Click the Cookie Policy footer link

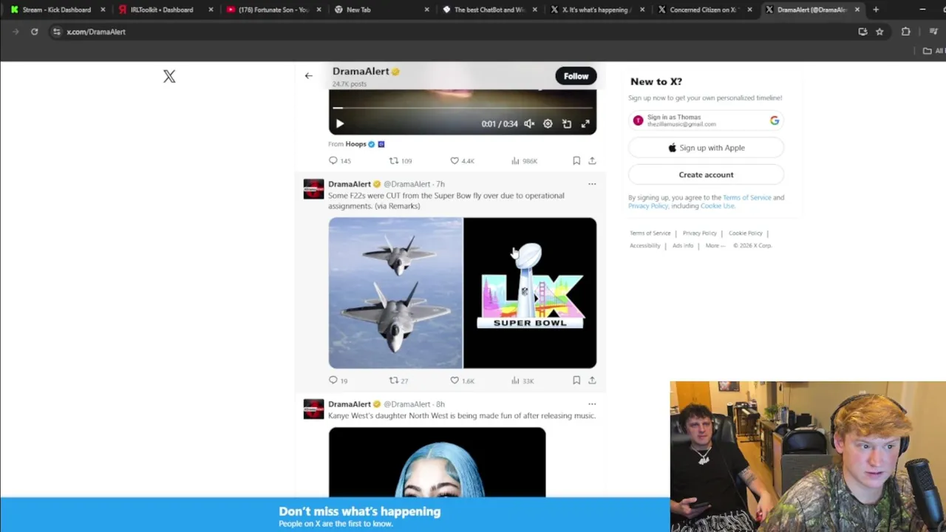745,233
